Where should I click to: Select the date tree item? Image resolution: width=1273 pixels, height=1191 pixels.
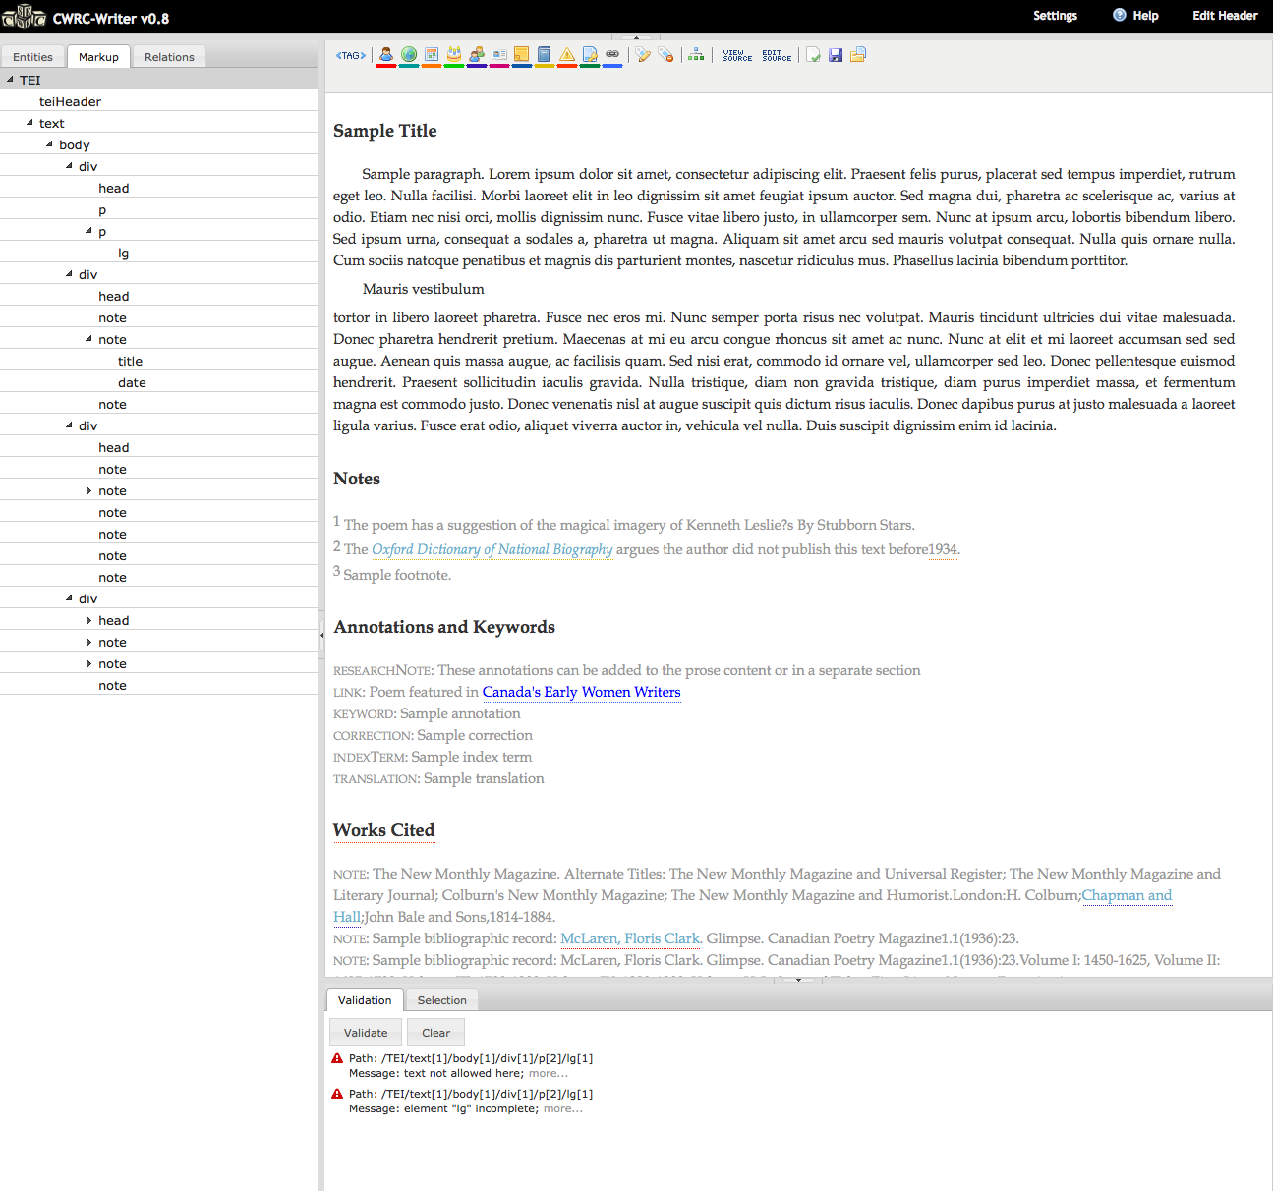132,382
